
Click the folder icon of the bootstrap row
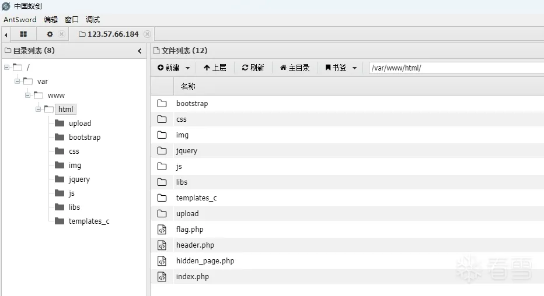pyautogui.click(x=162, y=104)
